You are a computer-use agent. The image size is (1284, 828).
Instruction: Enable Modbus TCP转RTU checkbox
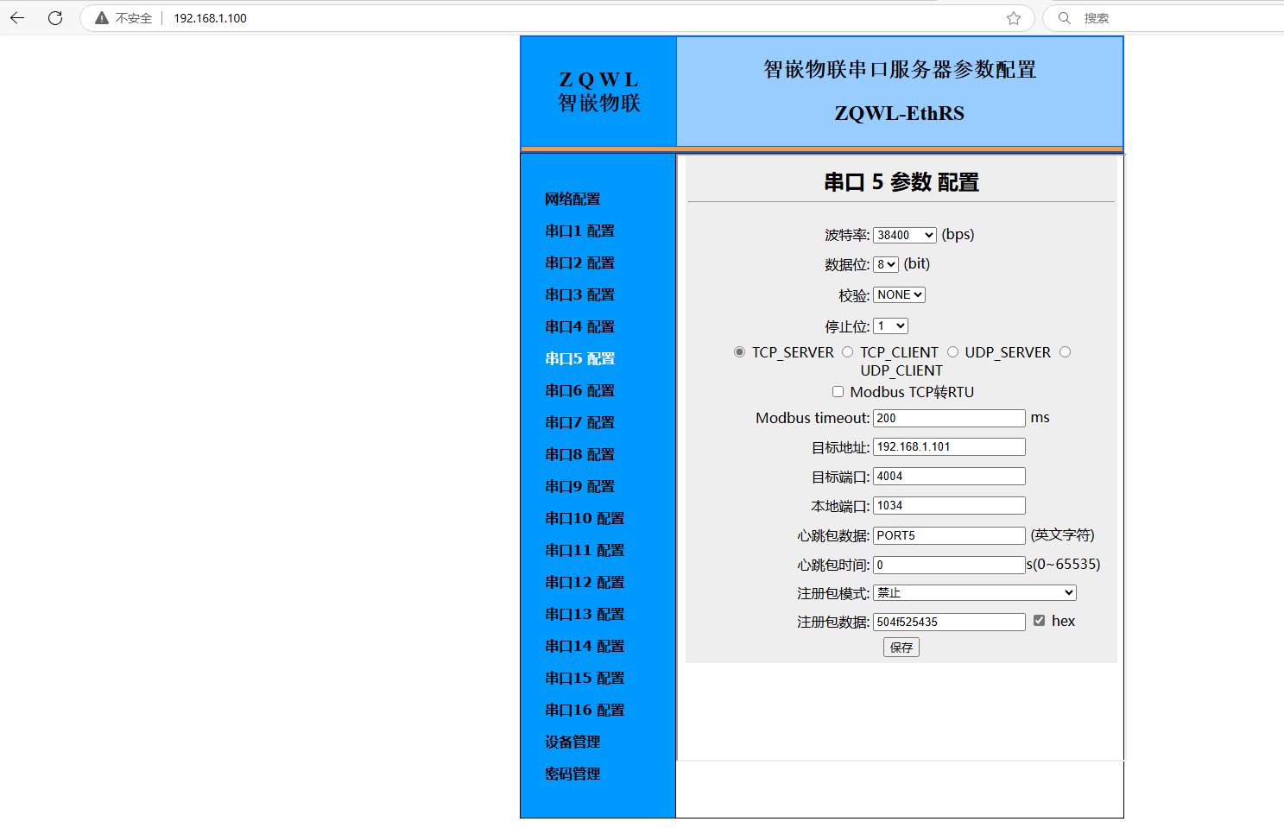coord(838,392)
